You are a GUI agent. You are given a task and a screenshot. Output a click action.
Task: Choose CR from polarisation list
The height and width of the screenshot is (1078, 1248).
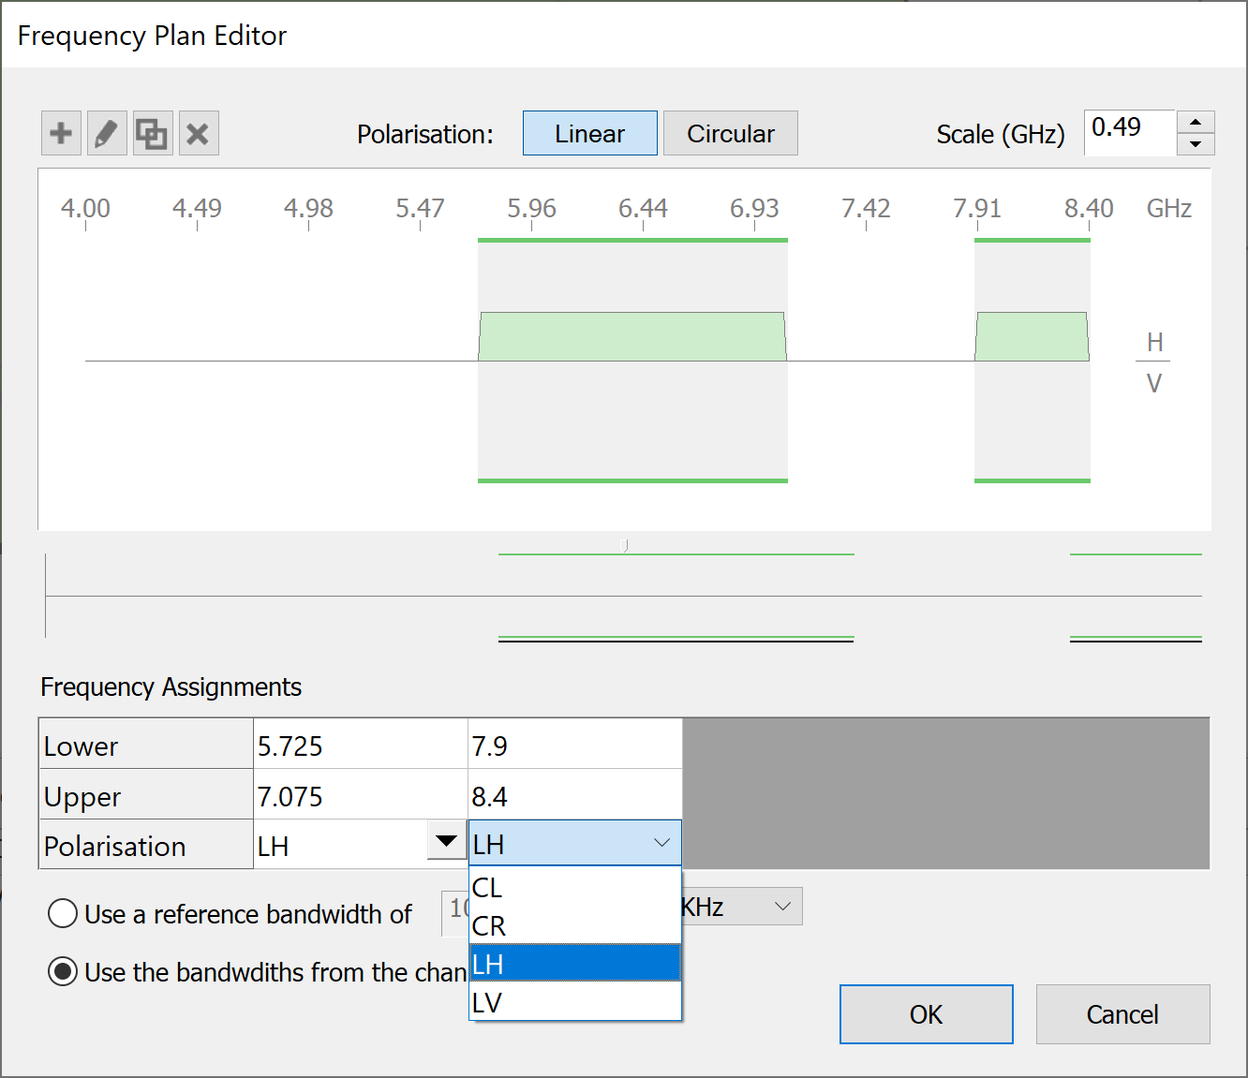tap(574, 925)
